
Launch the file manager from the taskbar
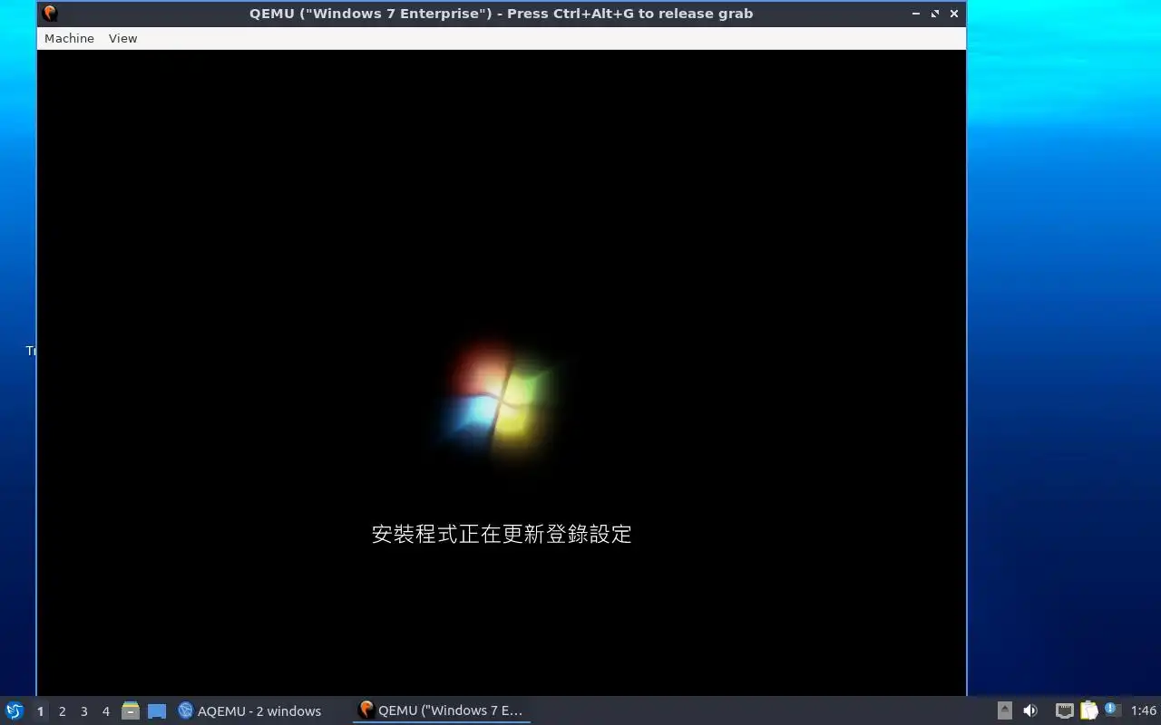tap(131, 710)
